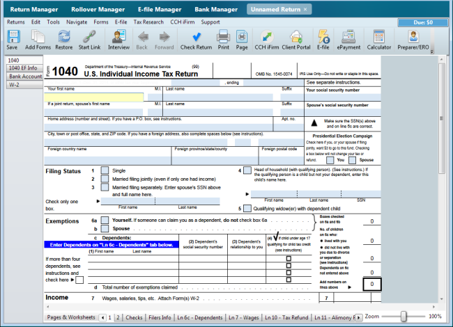Open the ePayment tool
The width and height of the screenshot is (453, 327).
348,40
